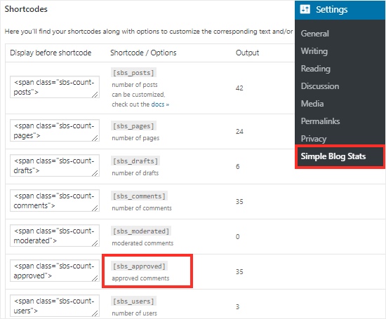Follow the docs link under sbs_posts
This screenshot has width=386, height=319.
coord(160,104)
